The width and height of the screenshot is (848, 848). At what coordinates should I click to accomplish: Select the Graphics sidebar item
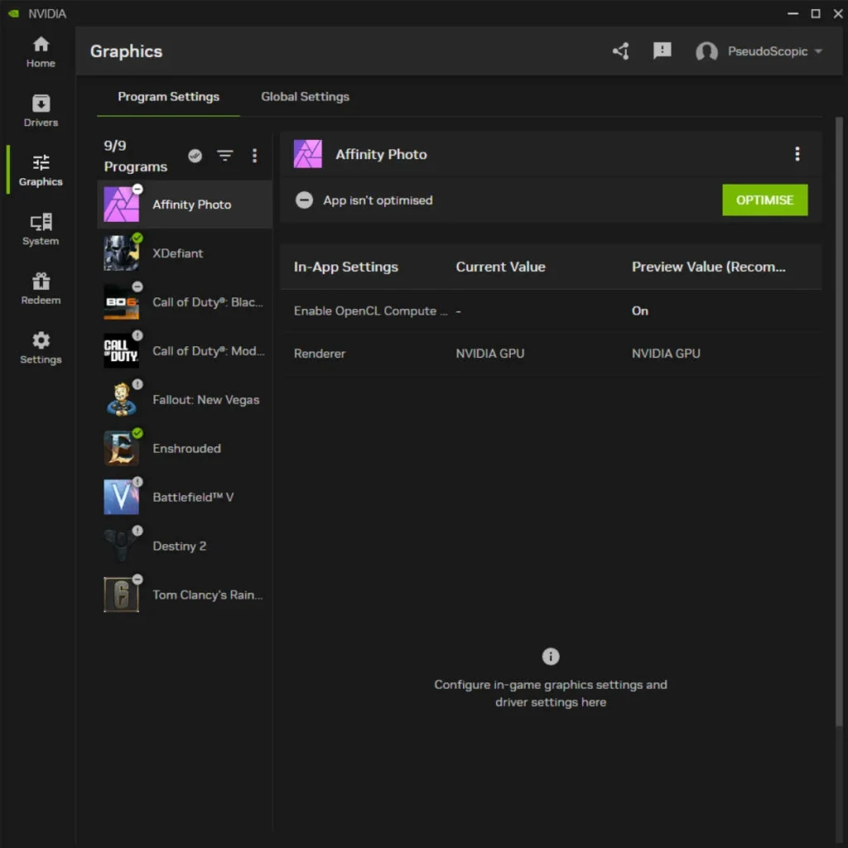(41, 170)
